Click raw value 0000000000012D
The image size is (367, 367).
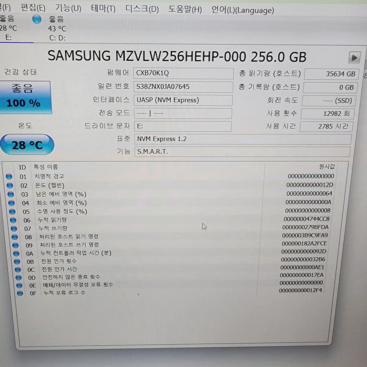[x=310, y=185]
